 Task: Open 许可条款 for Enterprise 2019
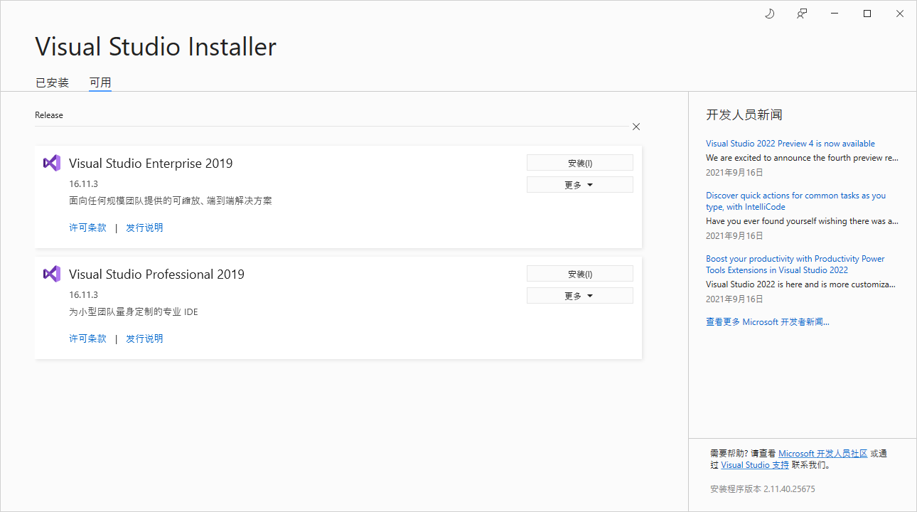(x=87, y=228)
